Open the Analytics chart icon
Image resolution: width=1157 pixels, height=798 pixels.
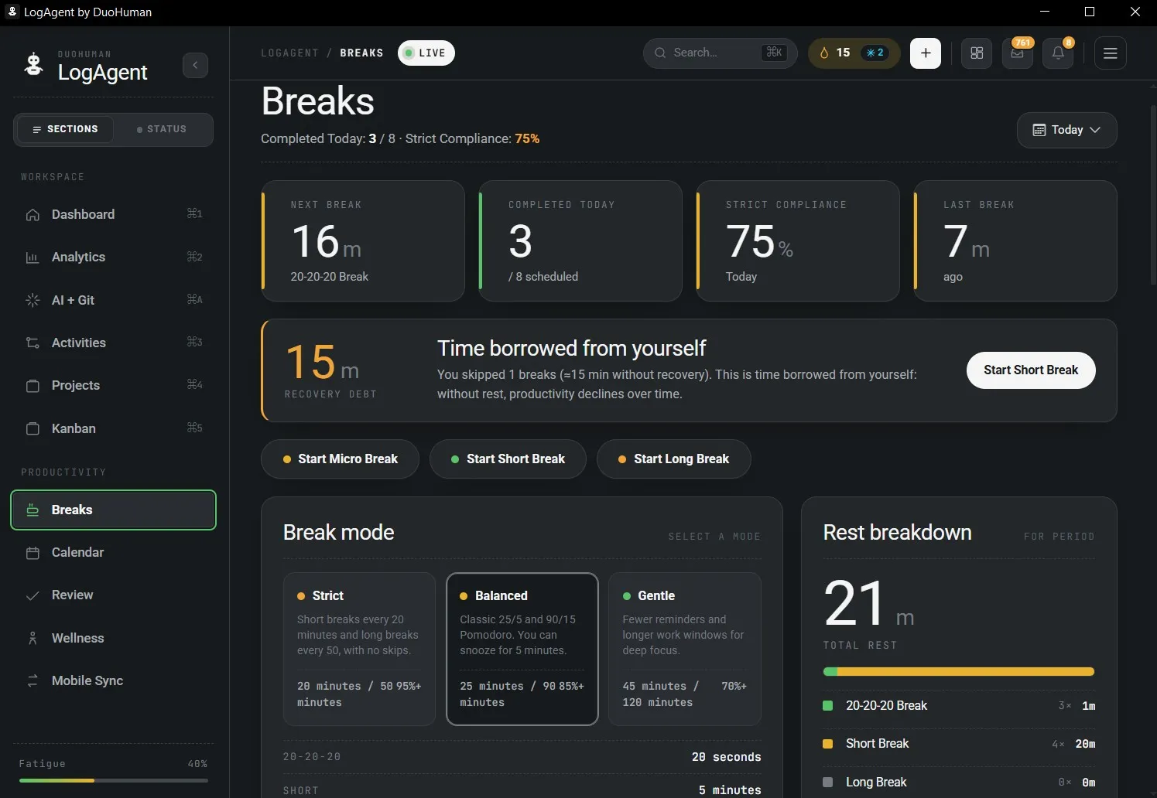point(33,257)
